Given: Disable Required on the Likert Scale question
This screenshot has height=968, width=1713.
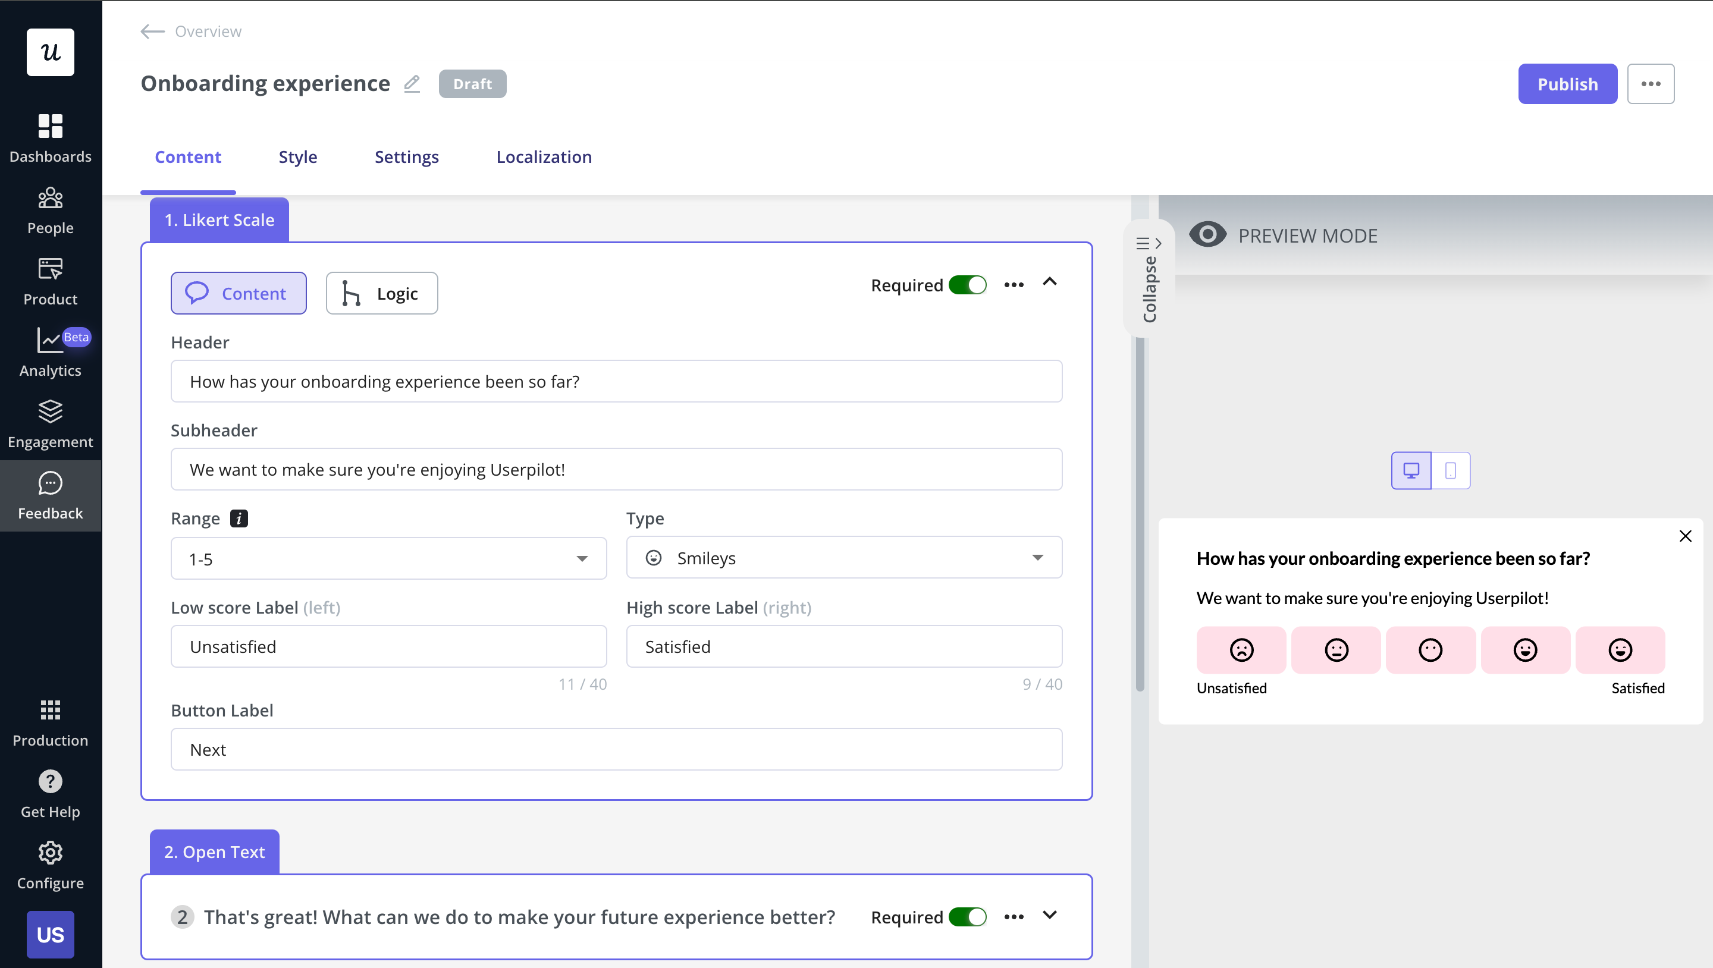Looking at the screenshot, I should point(968,285).
